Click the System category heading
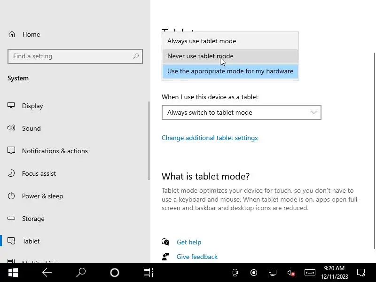The width and height of the screenshot is (376, 282). (18, 78)
